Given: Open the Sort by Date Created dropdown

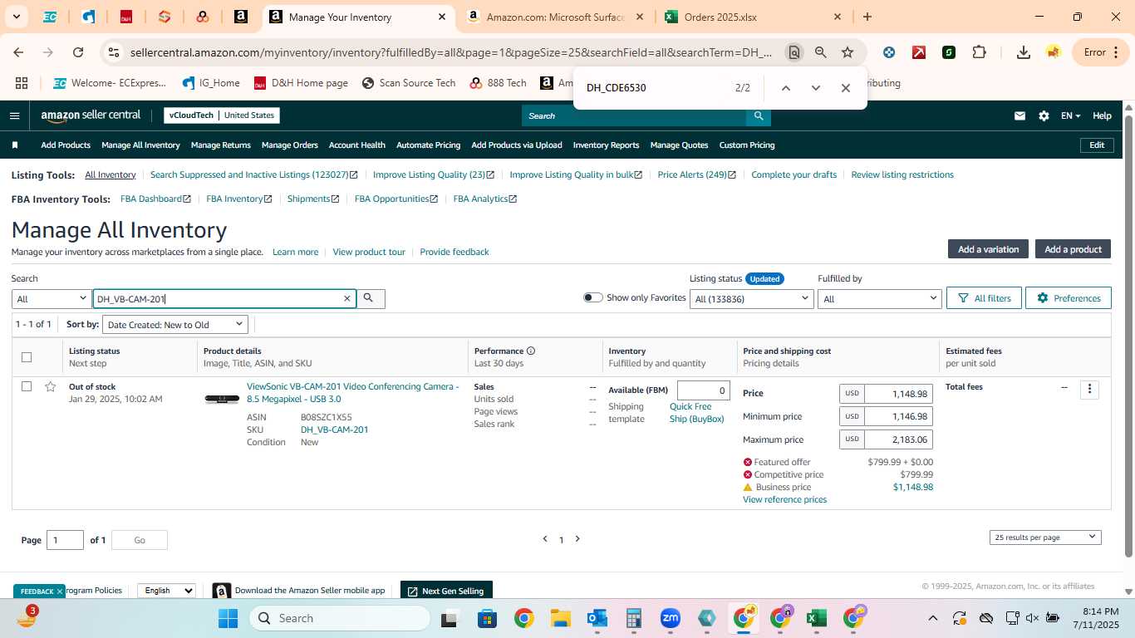Looking at the screenshot, I should pyautogui.click(x=175, y=325).
